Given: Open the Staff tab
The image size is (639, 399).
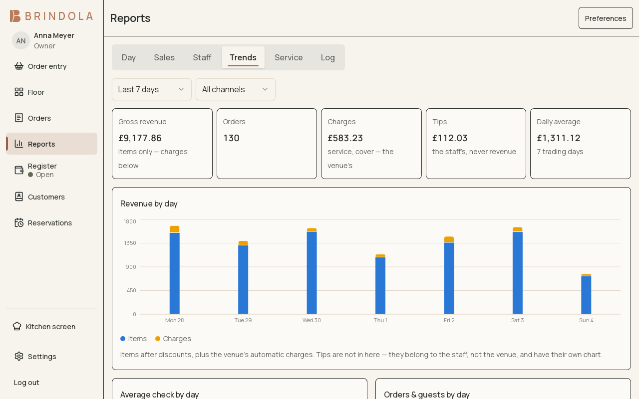Looking at the screenshot, I should pyautogui.click(x=202, y=57).
